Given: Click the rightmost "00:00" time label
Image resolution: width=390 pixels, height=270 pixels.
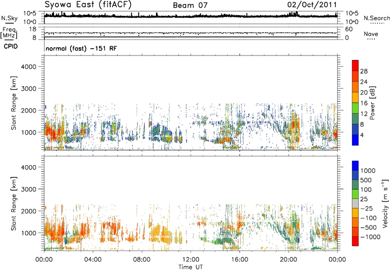Looking at the screenshot, I should (337, 260).
